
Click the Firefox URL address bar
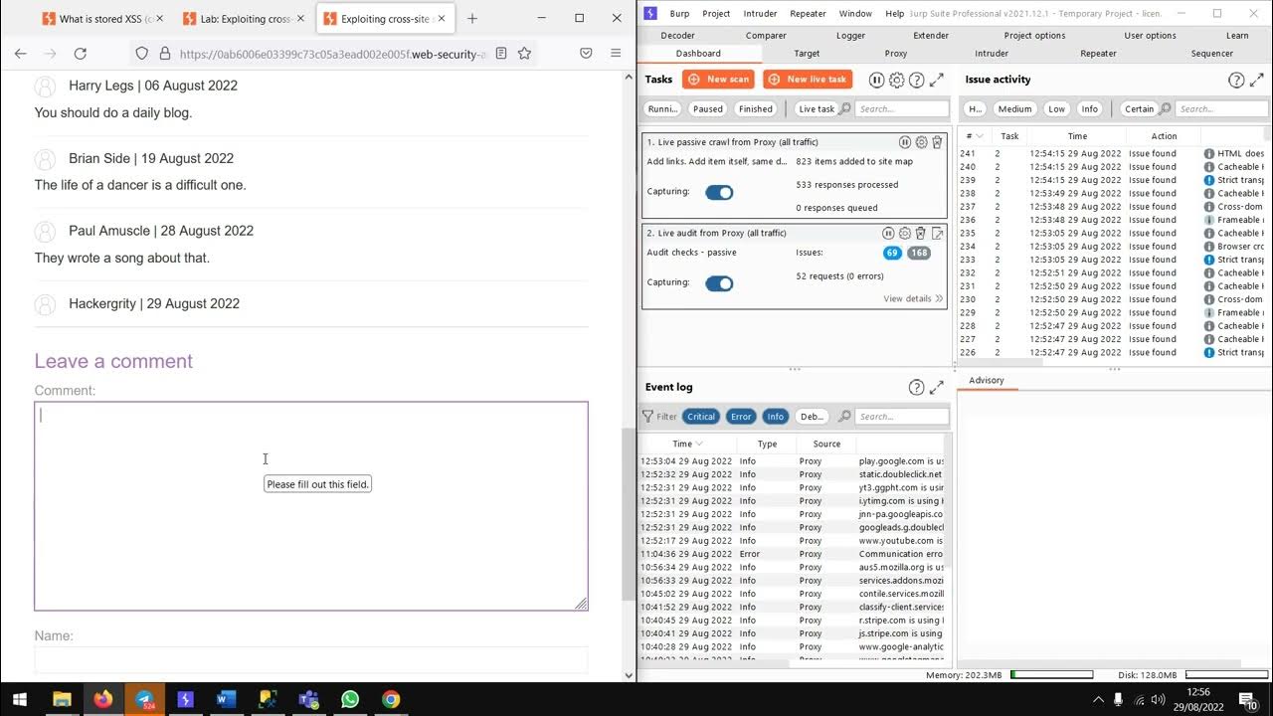click(x=332, y=54)
